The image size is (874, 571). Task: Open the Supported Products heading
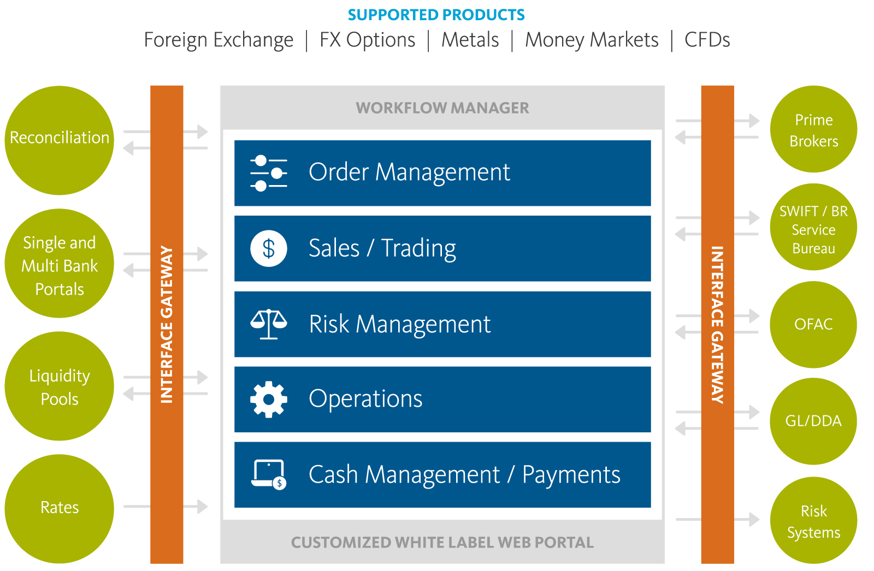[436, 14]
